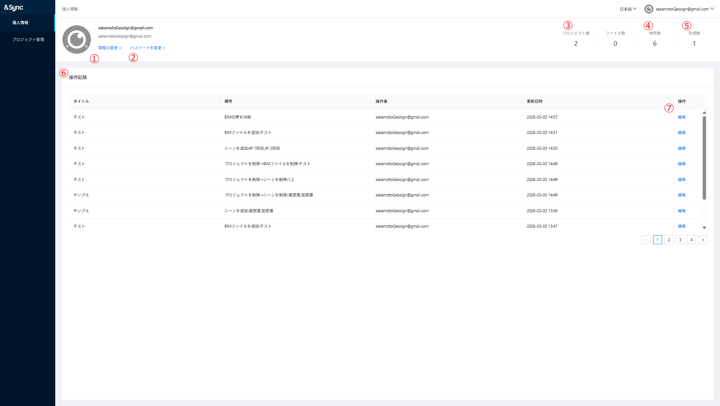Image resolution: width=720 pixels, height=406 pixels.
Task: Jump to page 4 of records
Action: pos(691,240)
